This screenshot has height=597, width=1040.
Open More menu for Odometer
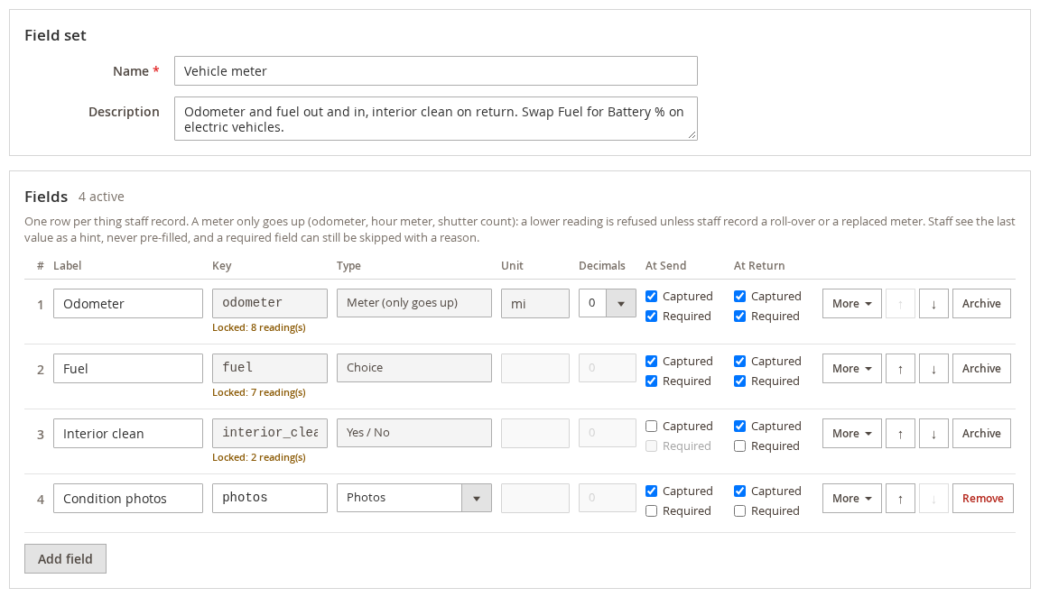[x=851, y=304]
